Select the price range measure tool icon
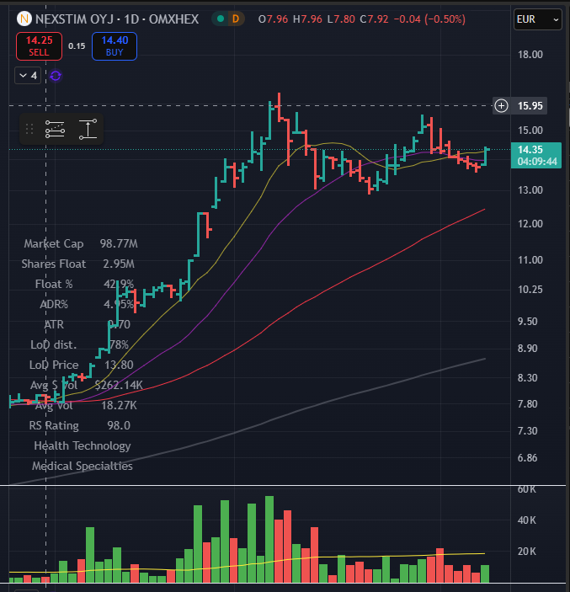This screenshot has width=570, height=592. tap(88, 129)
